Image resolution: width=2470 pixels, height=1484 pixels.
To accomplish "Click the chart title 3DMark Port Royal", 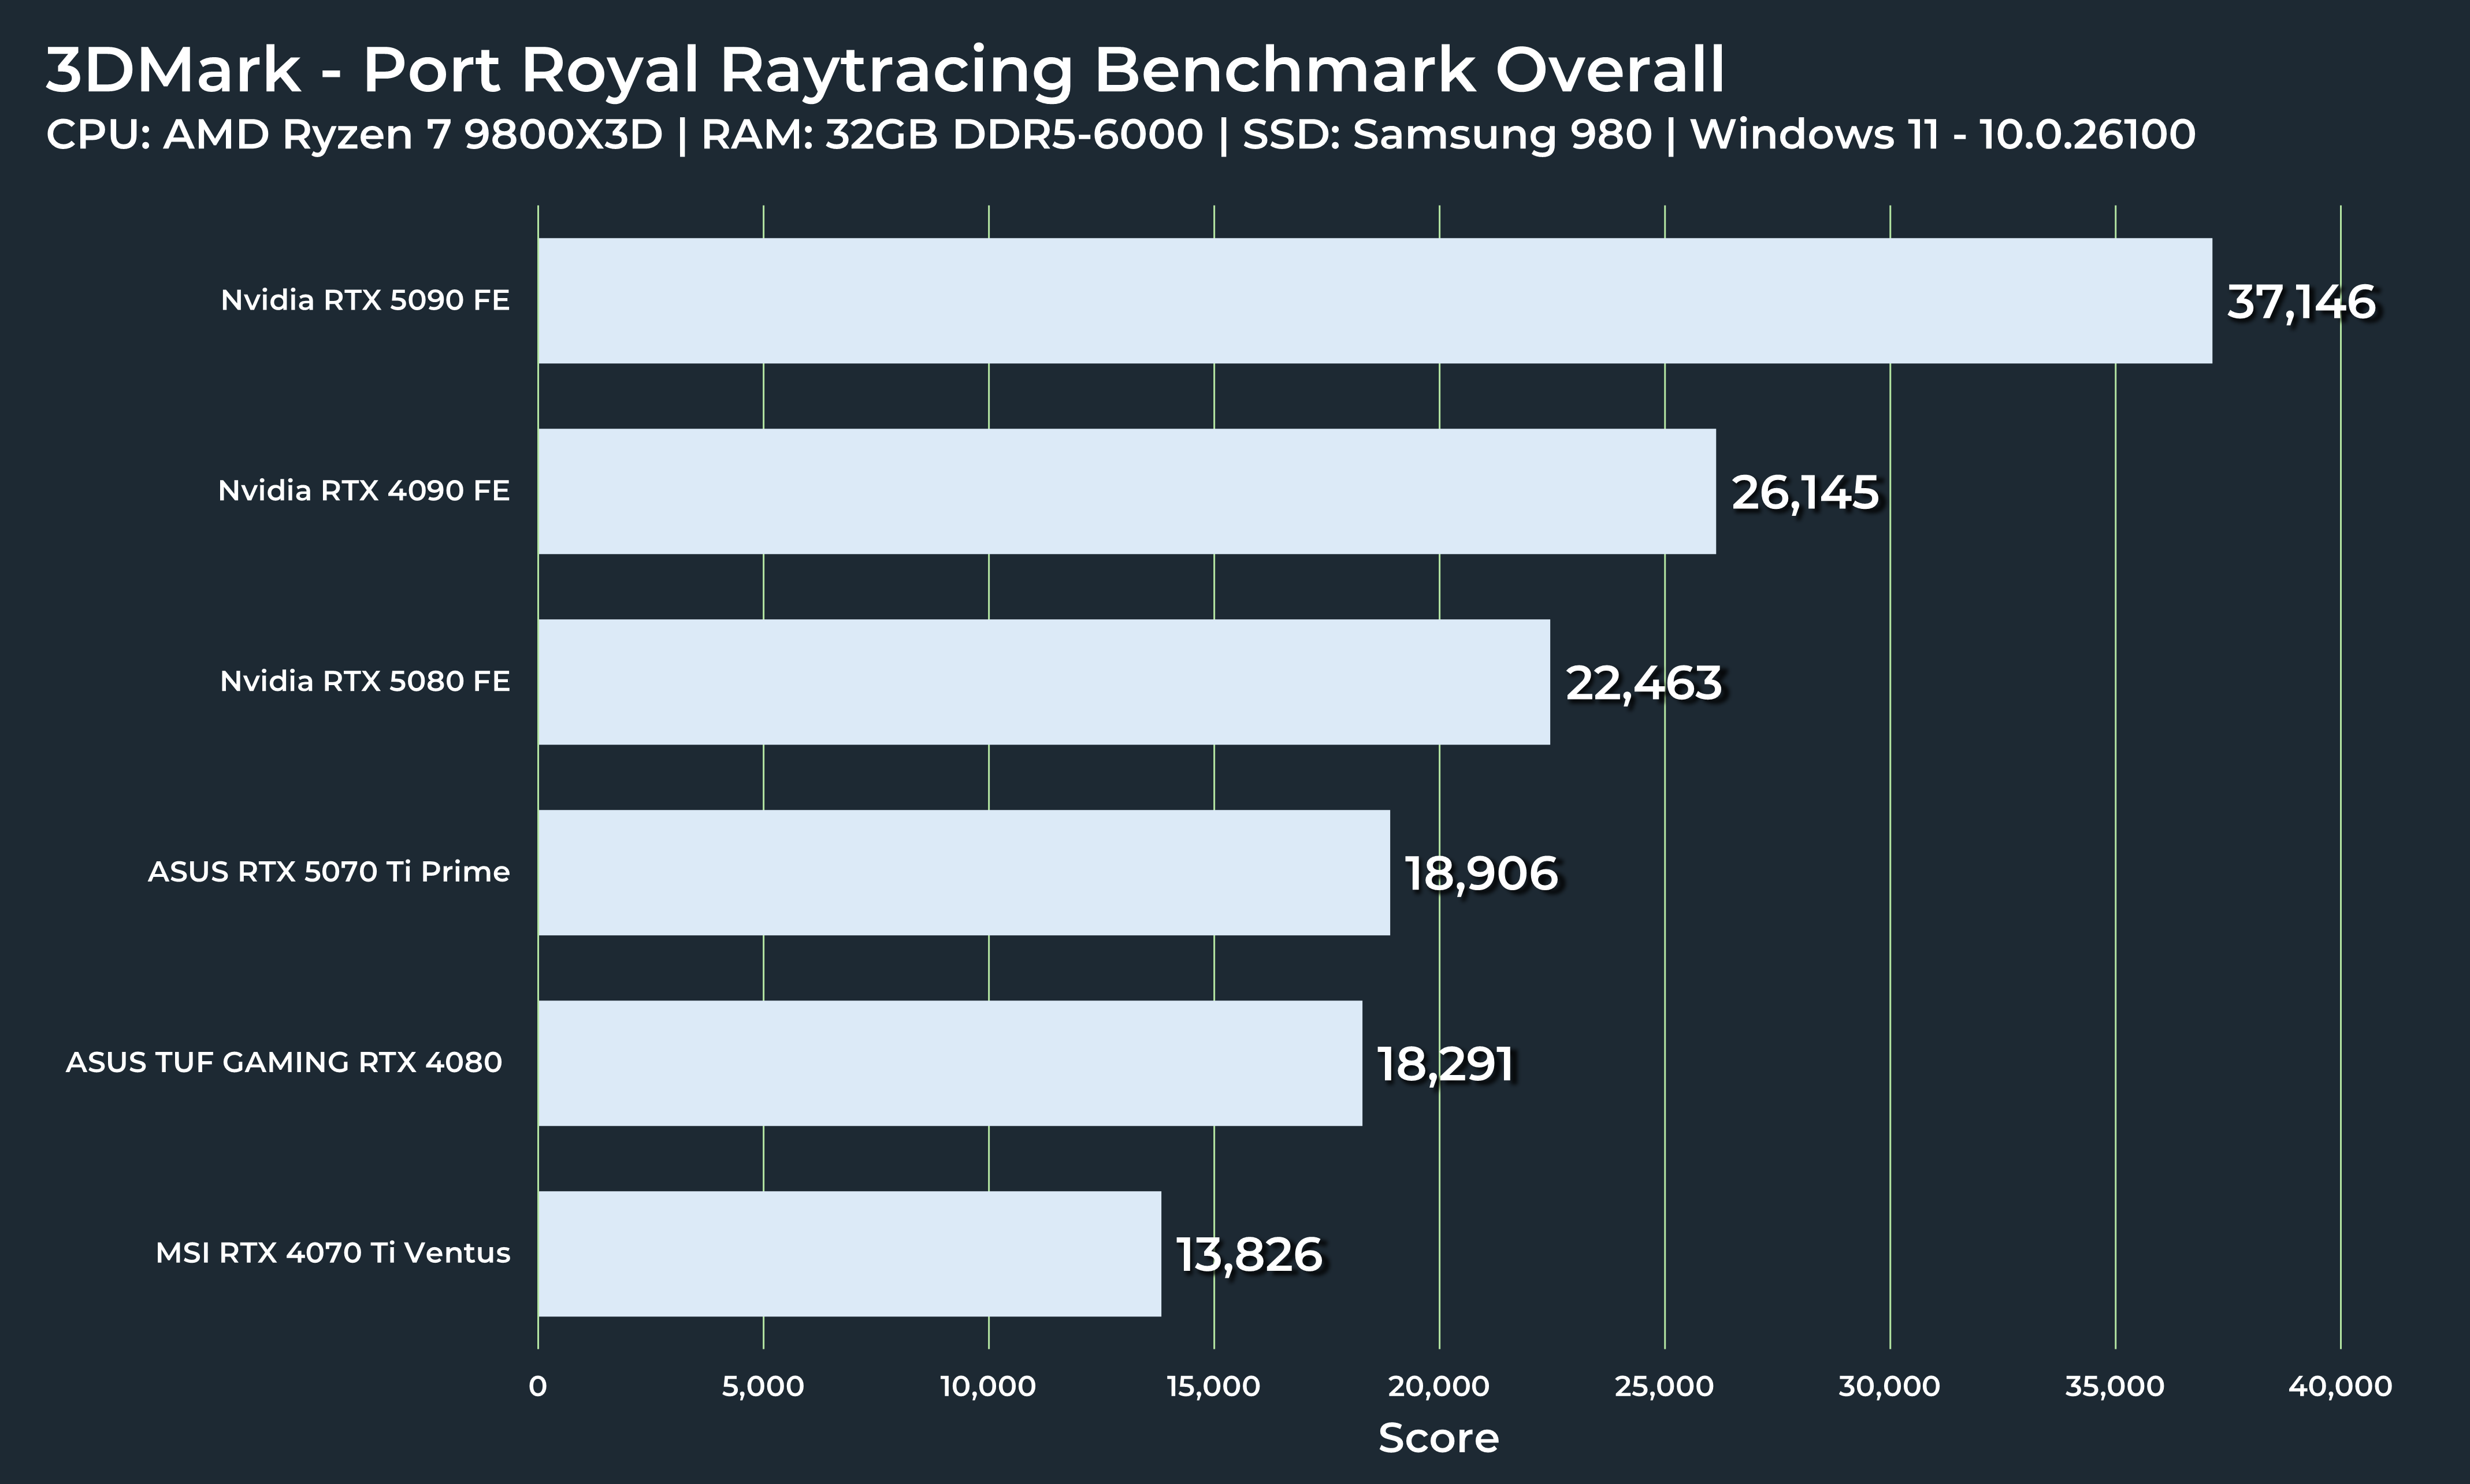I will pyautogui.click(x=885, y=70).
